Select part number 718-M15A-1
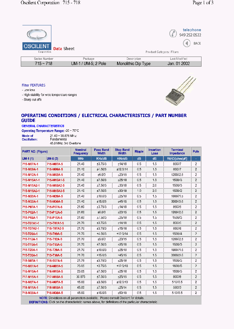Viewport: 234px width, 329px height. [x=30, y=287]
